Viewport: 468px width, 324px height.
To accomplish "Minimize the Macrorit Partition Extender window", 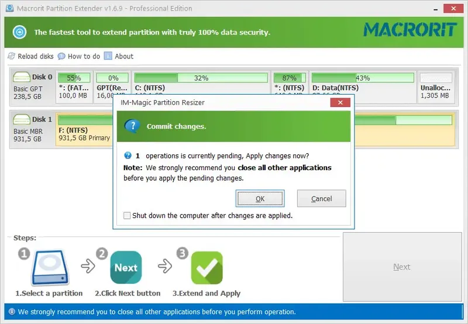I will (x=436, y=9).
